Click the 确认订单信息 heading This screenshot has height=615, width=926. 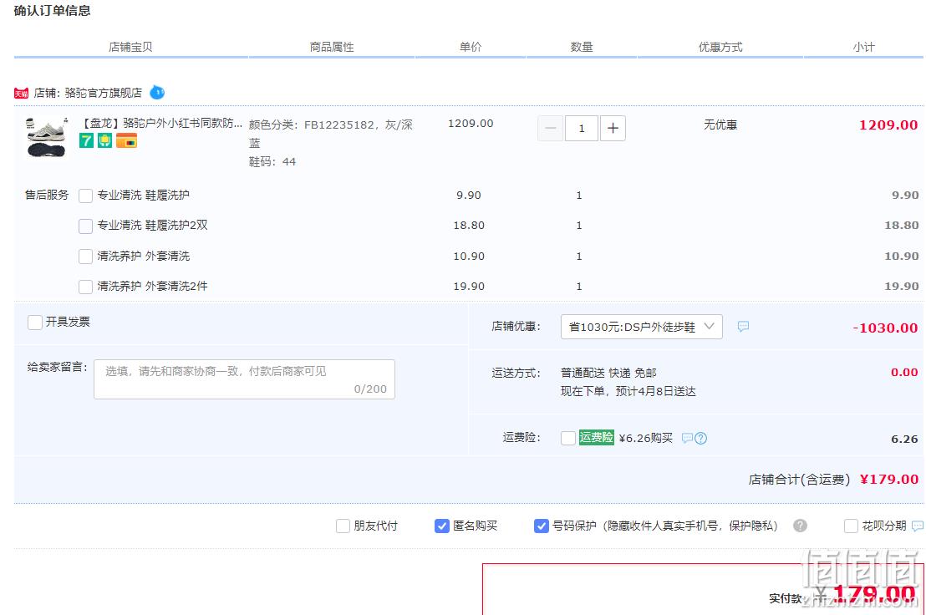click(x=52, y=11)
